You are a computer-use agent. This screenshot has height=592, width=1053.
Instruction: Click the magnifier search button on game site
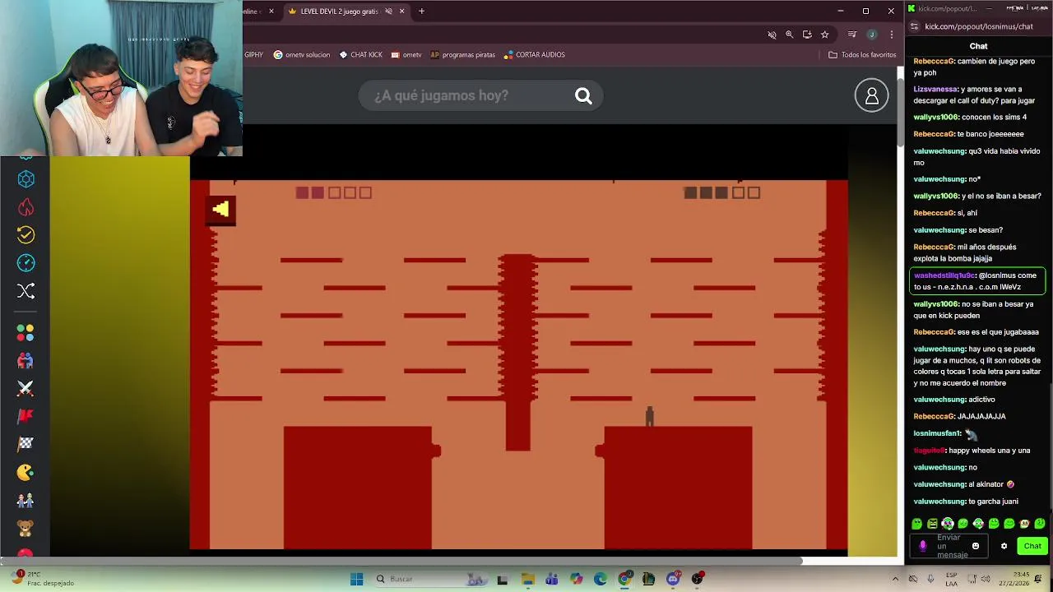583,96
